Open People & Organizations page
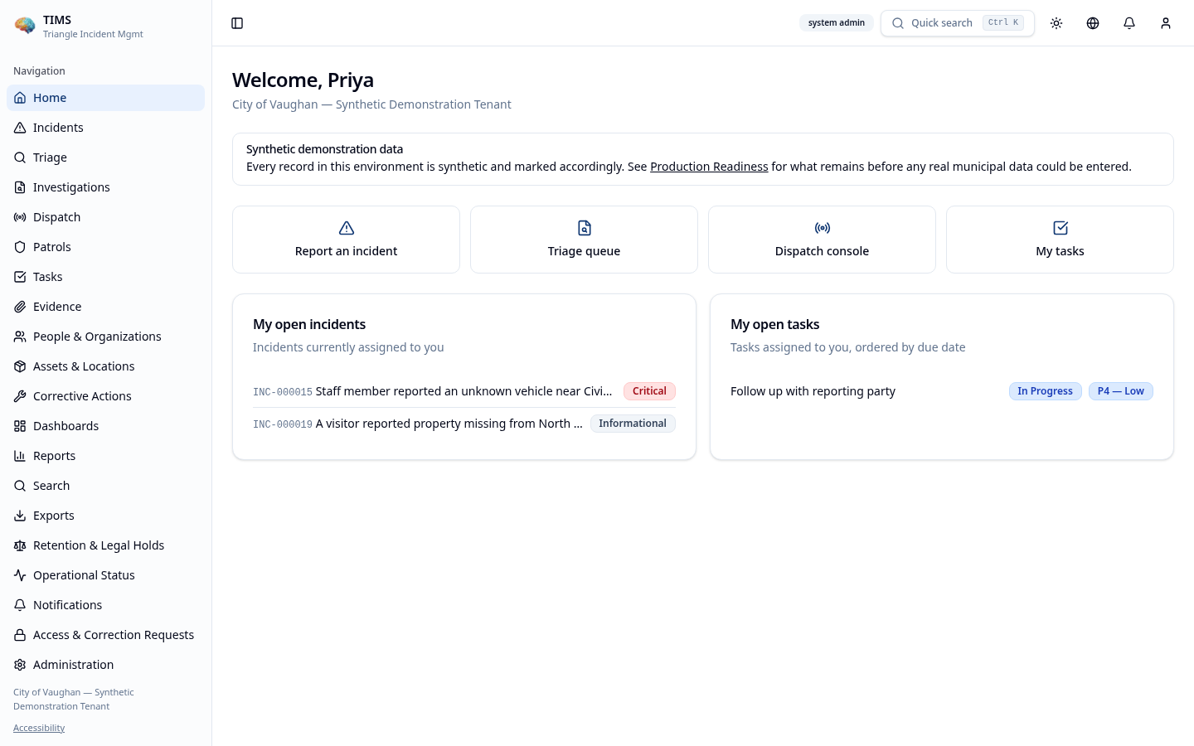The height and width of the screenshot is (746, 1194). coord(105,337)
